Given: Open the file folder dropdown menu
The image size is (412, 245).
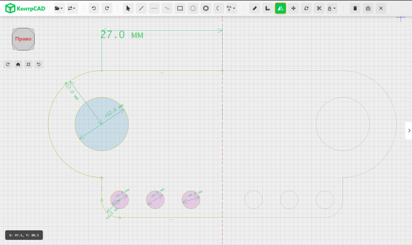Looking at the screenshot, I should coord(59,8).
